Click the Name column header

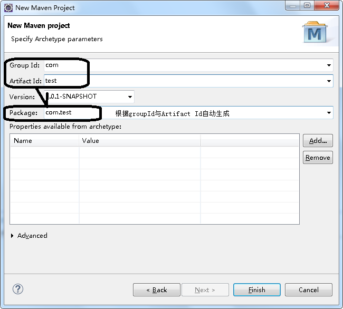45,140
